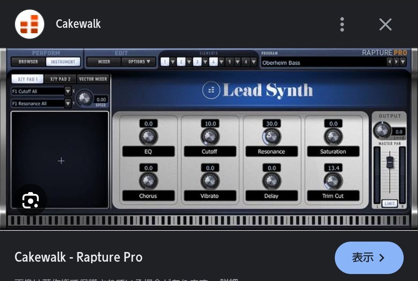Click the EQ knob
Screen dimensions: 418x281
(149, 137)
